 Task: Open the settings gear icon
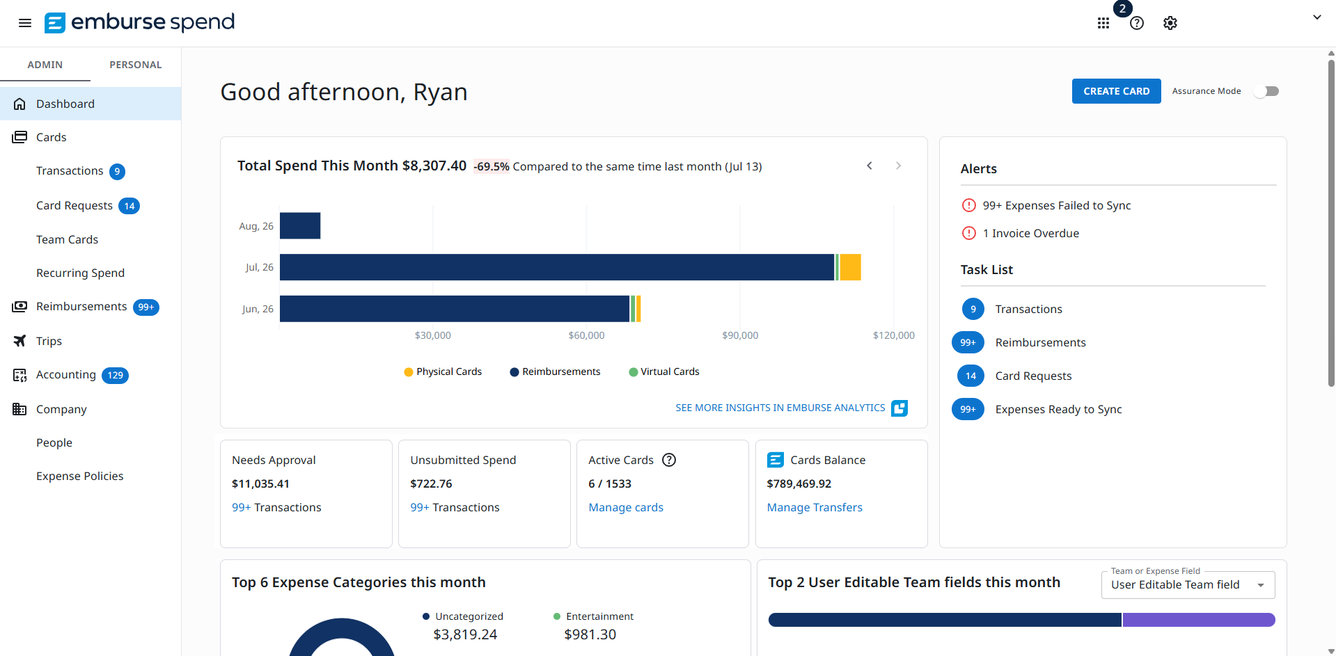[x=1170, y=23]
